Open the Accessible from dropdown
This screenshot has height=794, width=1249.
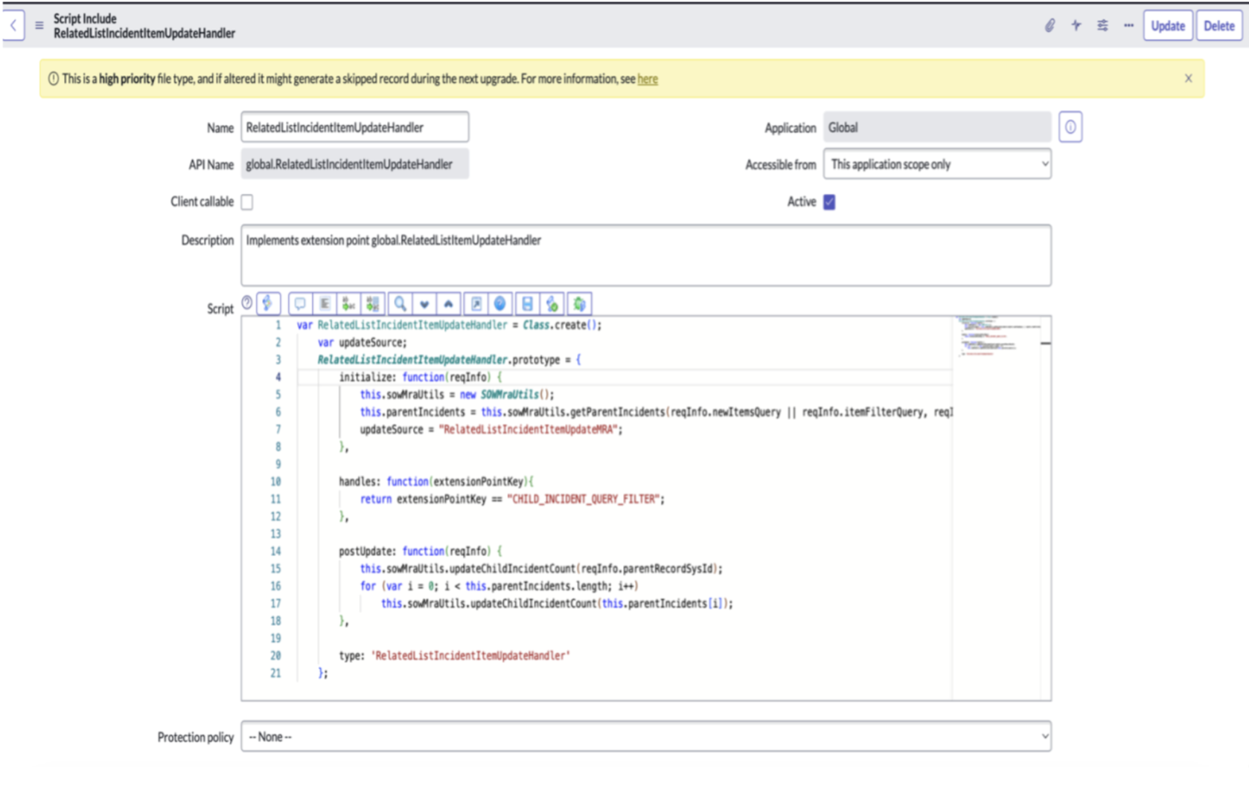pyautogui.click(x=937, y=164)
